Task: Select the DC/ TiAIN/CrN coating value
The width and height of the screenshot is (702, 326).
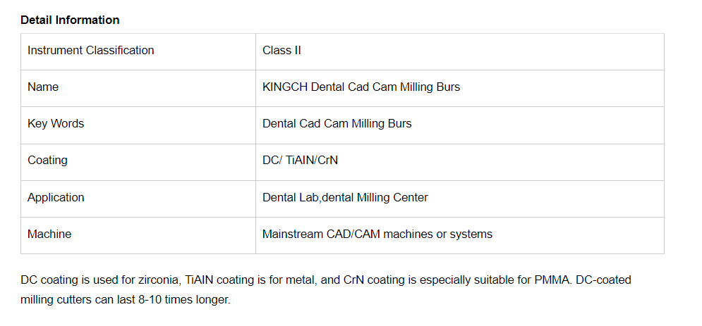Action: pos(300,161)
